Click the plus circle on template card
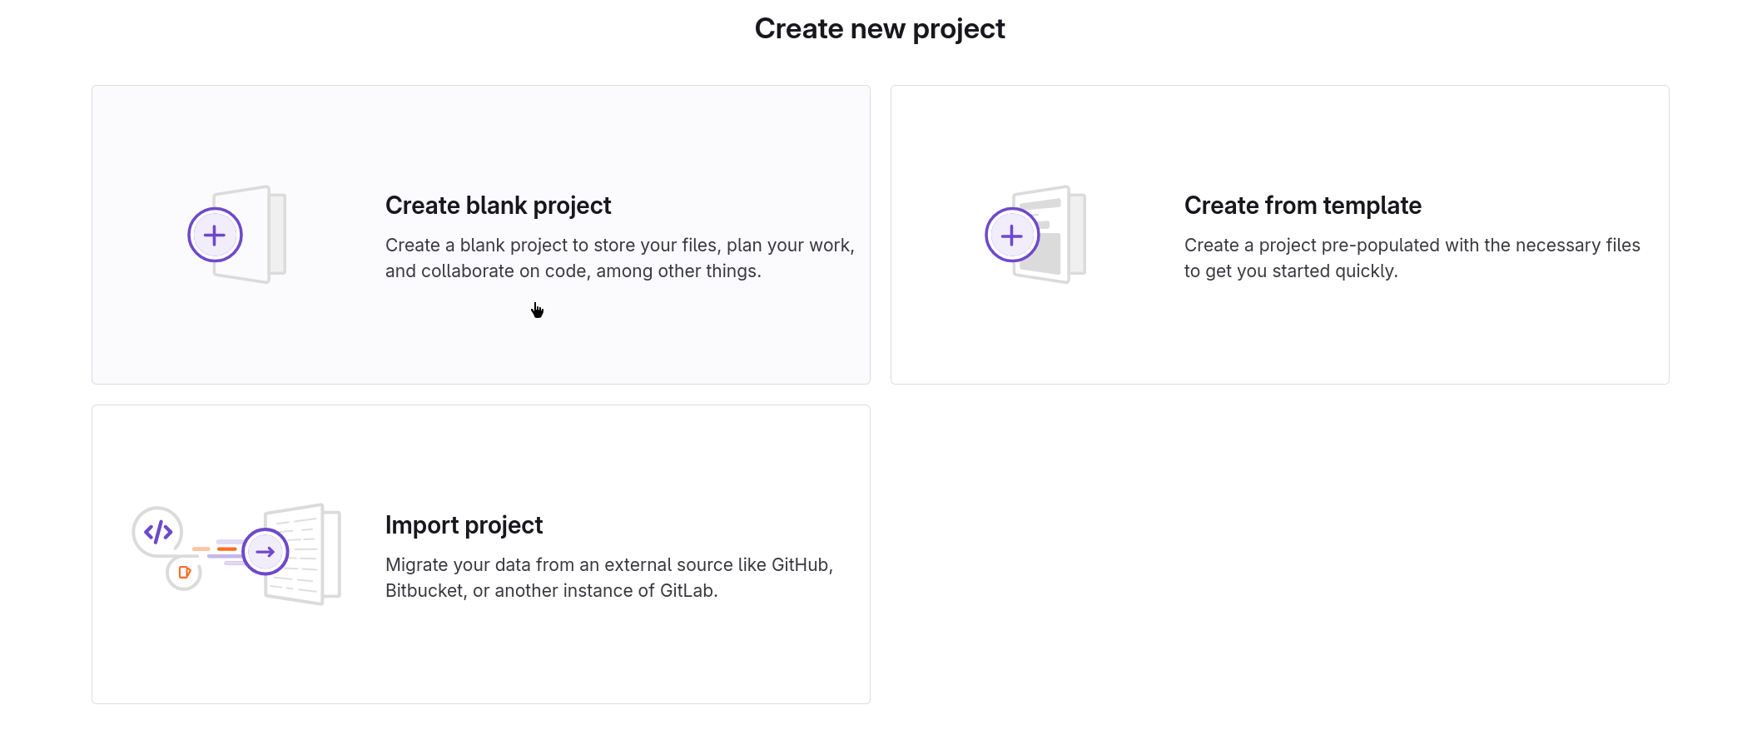Screen dimensions: 1757x735 pos(1012,235)
